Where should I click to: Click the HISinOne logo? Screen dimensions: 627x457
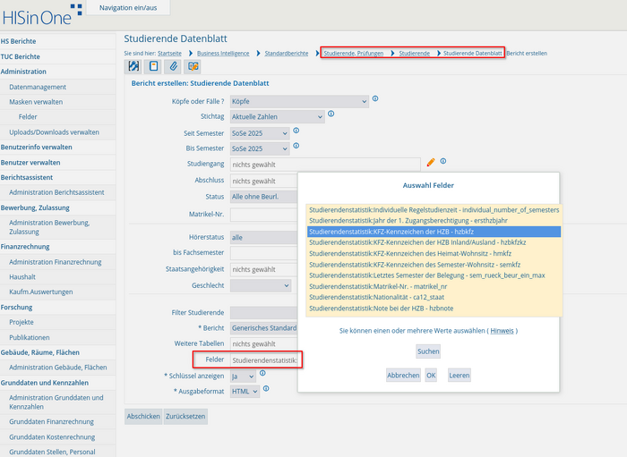point(42,15)
